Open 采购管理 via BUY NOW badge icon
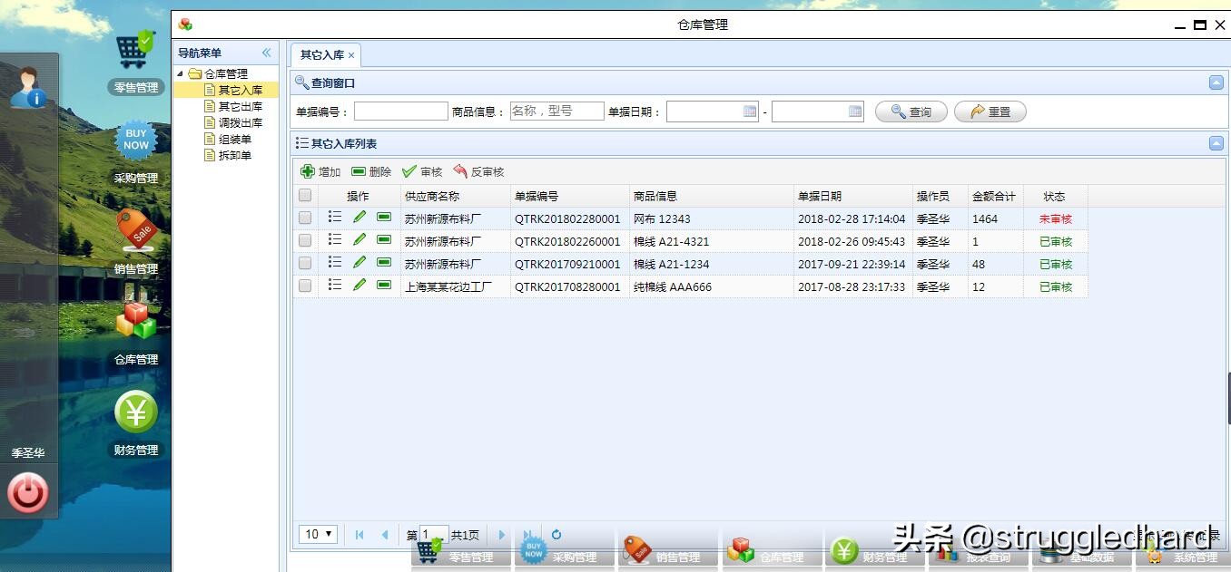This screenshot has width=1231, height=572. [x=134, y=141]
